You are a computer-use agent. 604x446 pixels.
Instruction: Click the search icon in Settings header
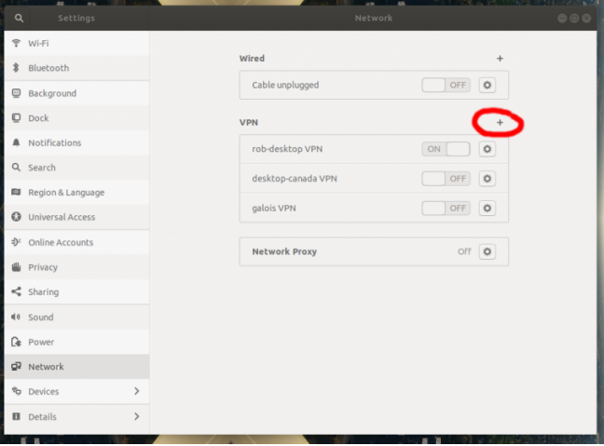point(19,19)
